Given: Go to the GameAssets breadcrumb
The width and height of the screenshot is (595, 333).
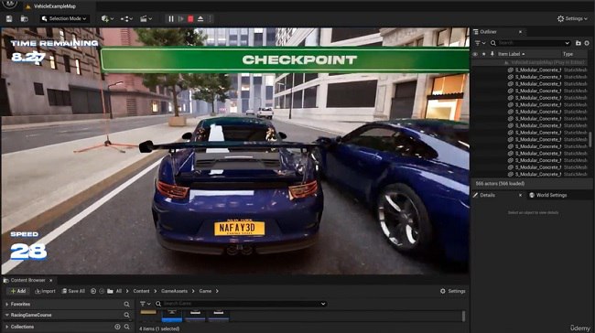Looking at the screenshot, I should click(x=174, y=291).
